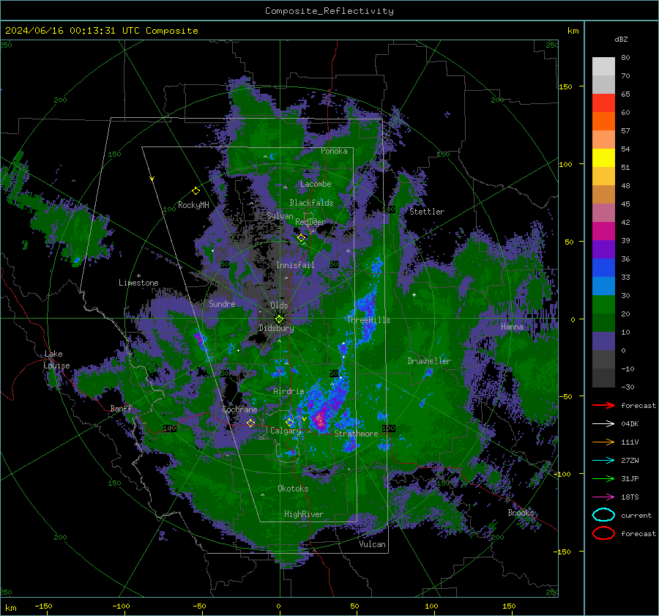Viewport: 659px width, 616px height.
Task: Select the Cochrane label
Action: (x=239, y=409)
